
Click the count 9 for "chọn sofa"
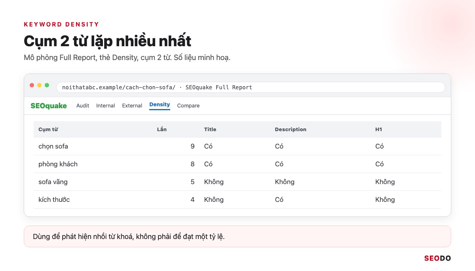(192, 146)
